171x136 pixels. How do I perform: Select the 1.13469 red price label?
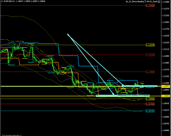(x=150, y=6)
